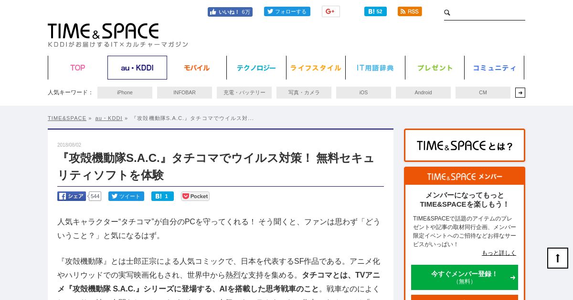Open the TIME&SPACEとは？ banner
This screenshot has width=573, height=300.
(465, 145)
